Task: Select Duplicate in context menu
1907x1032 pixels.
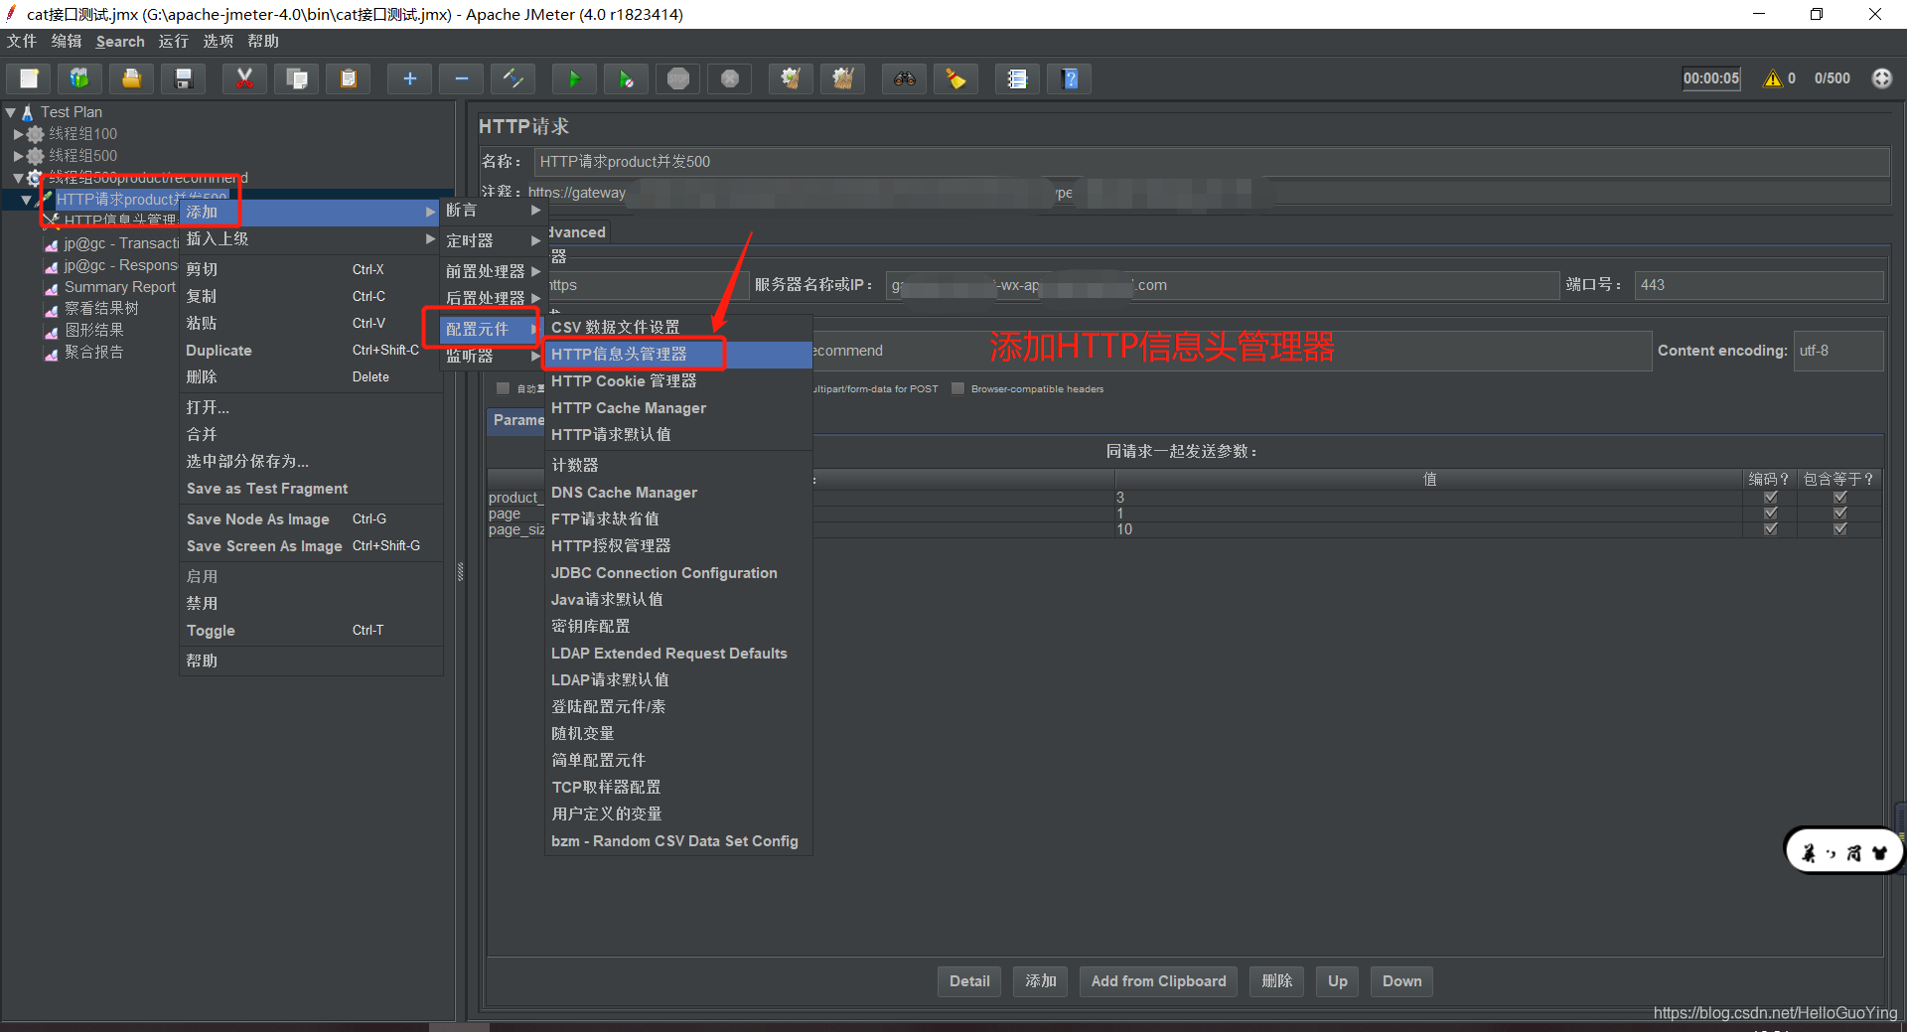Action: (x=310, y=351)
